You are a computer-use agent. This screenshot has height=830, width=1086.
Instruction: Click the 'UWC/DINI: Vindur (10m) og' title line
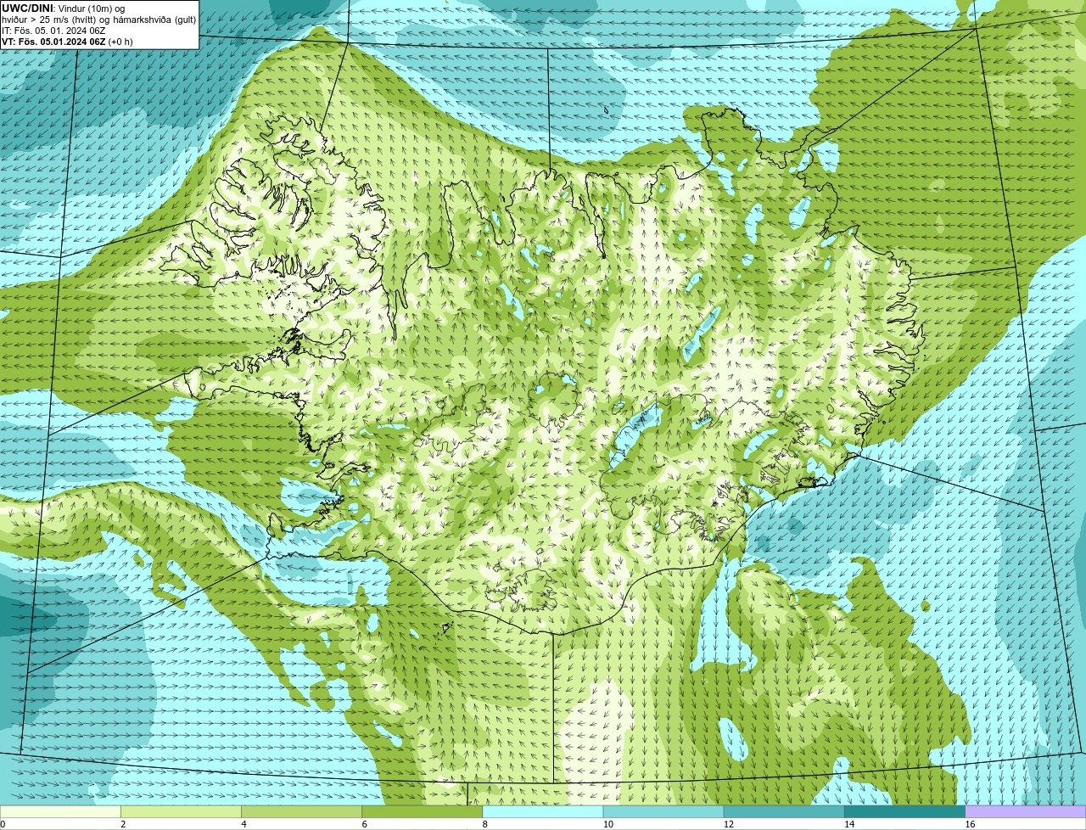[x=64, y=8]
